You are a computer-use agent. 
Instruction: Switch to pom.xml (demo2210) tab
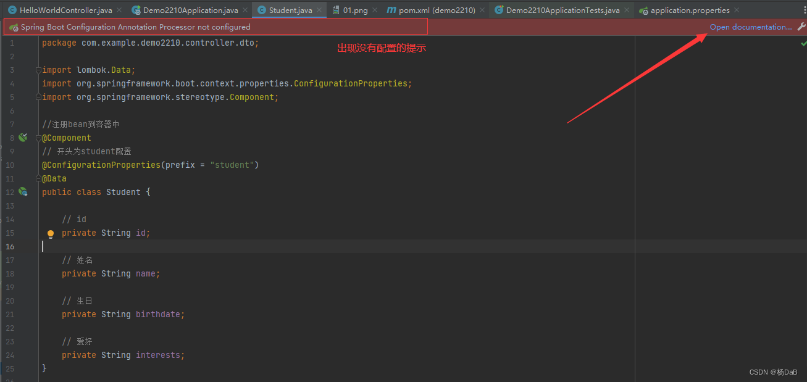click(x=437, y=10)
